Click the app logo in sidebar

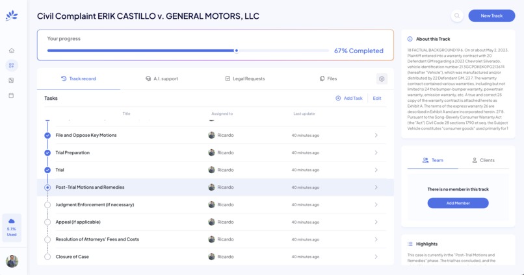click(12, 16)
